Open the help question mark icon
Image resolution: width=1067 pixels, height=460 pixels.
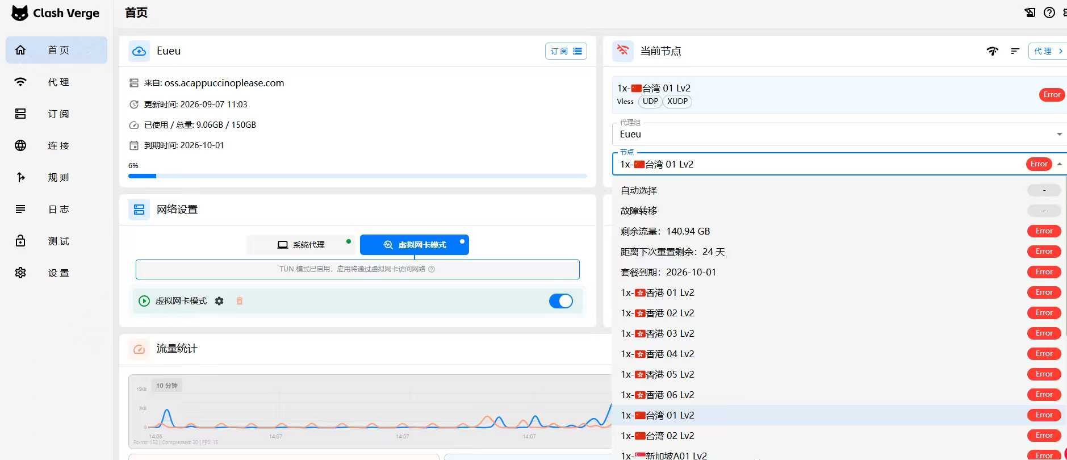tap(1049, 12)
